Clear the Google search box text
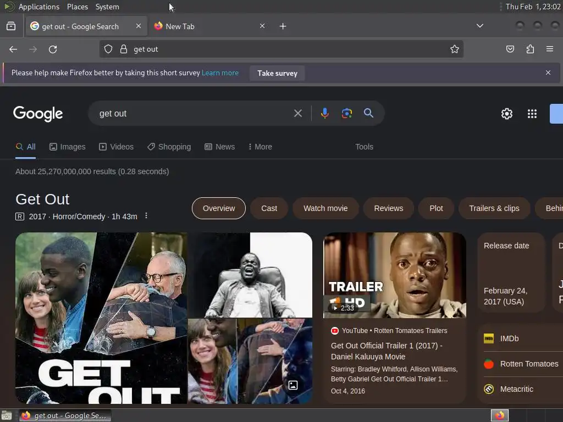Image resolution: width=563 pixels, height=422 pixels. click(x=298, y=113)
